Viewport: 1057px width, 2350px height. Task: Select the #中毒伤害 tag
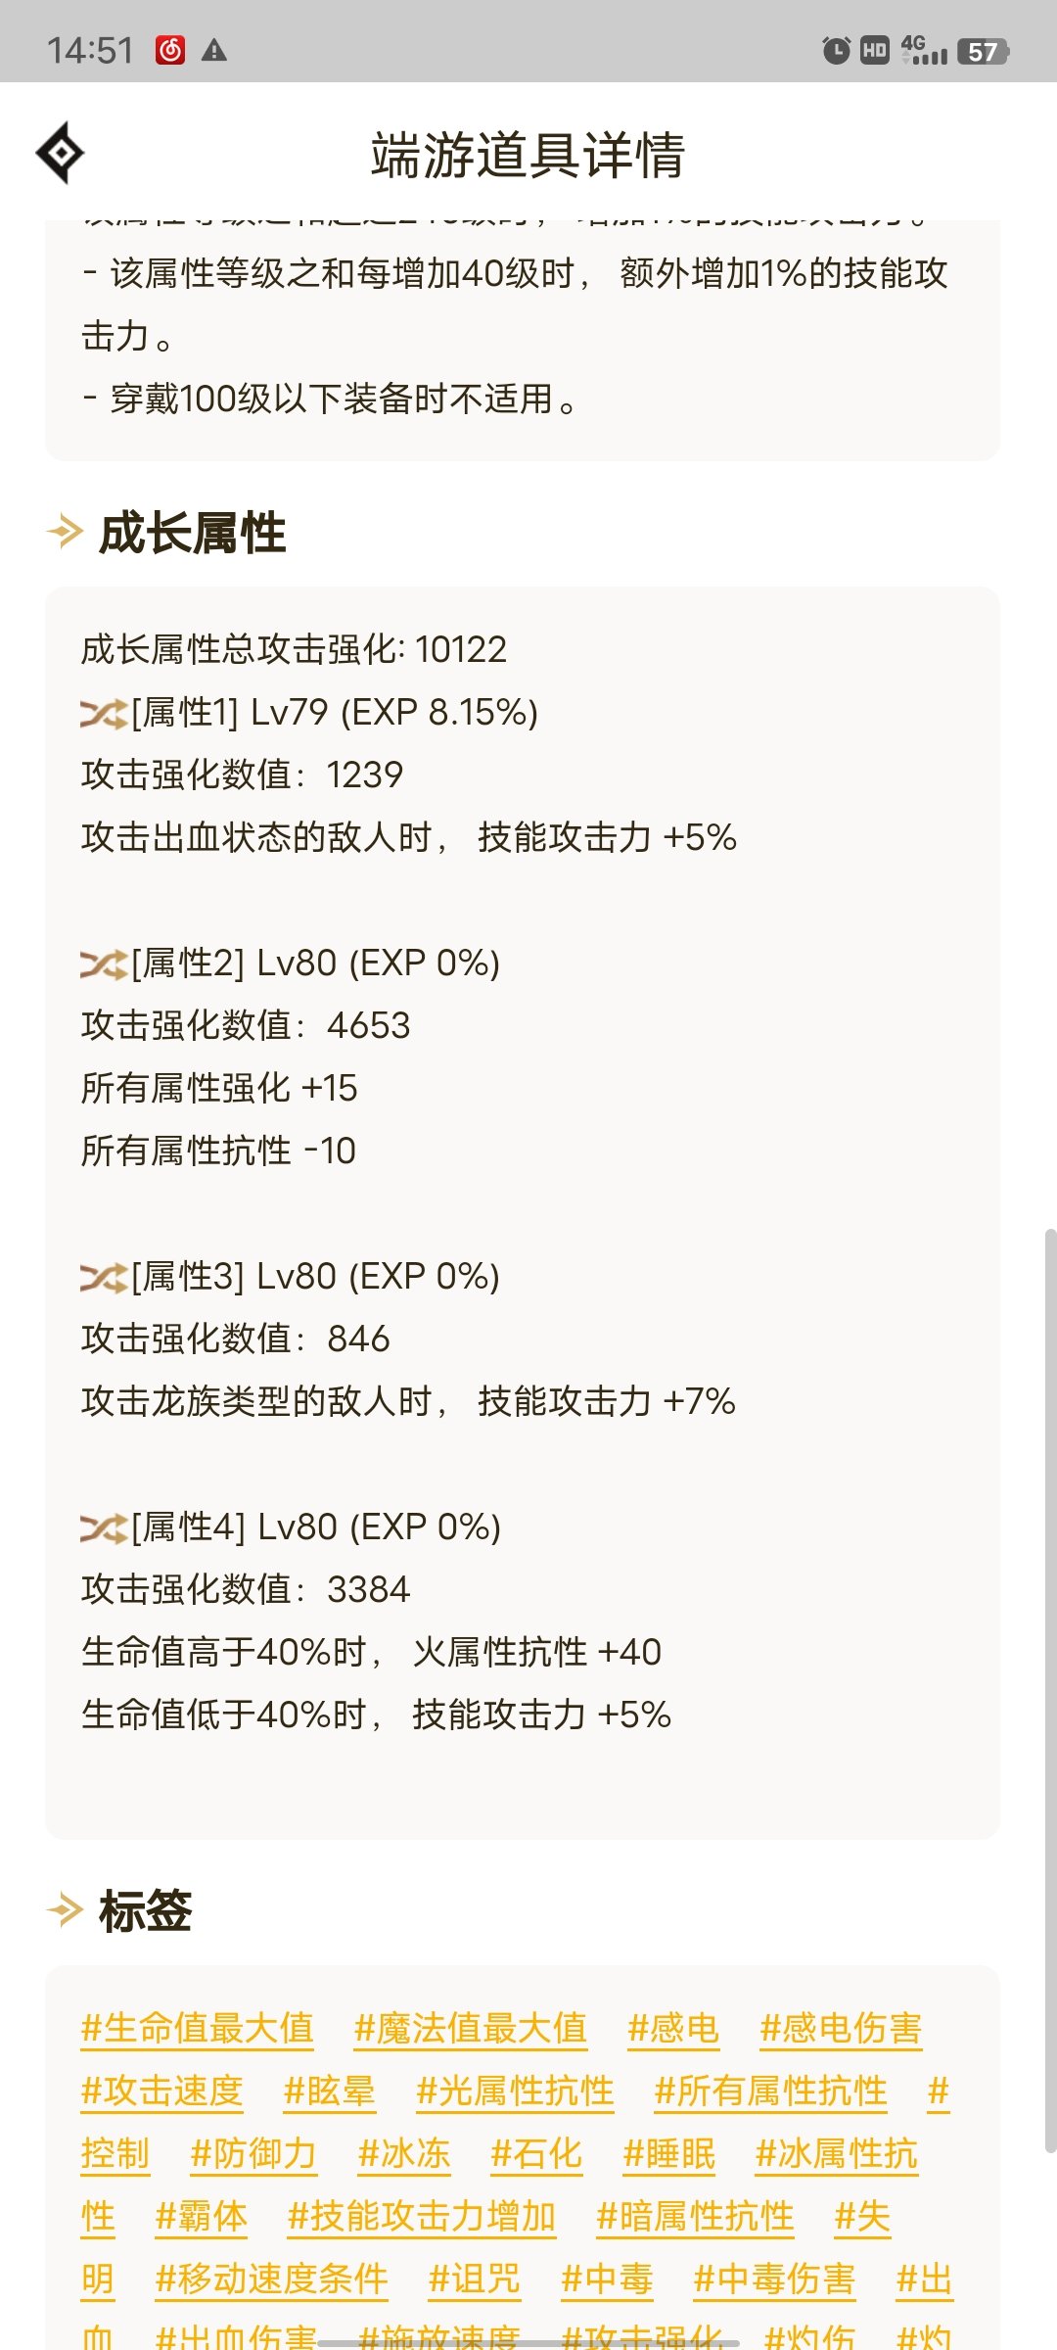774,2279
